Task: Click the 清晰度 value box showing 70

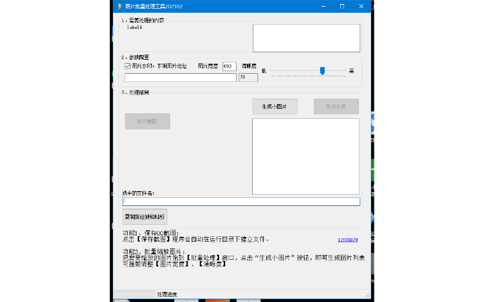Action: click(x=247, y=78)
